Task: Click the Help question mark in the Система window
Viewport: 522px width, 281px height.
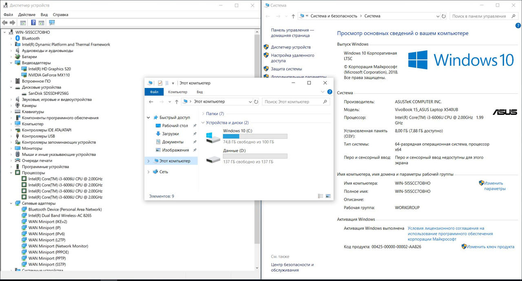Action: point(517,25)
